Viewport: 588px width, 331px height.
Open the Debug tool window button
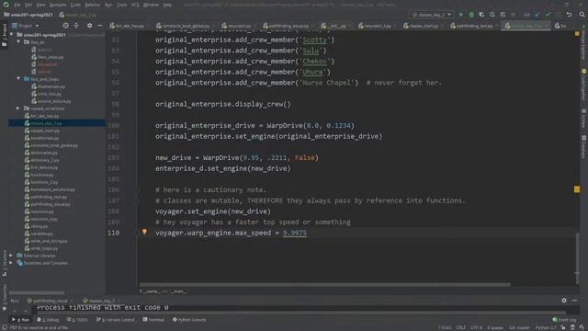click(48, 320)
